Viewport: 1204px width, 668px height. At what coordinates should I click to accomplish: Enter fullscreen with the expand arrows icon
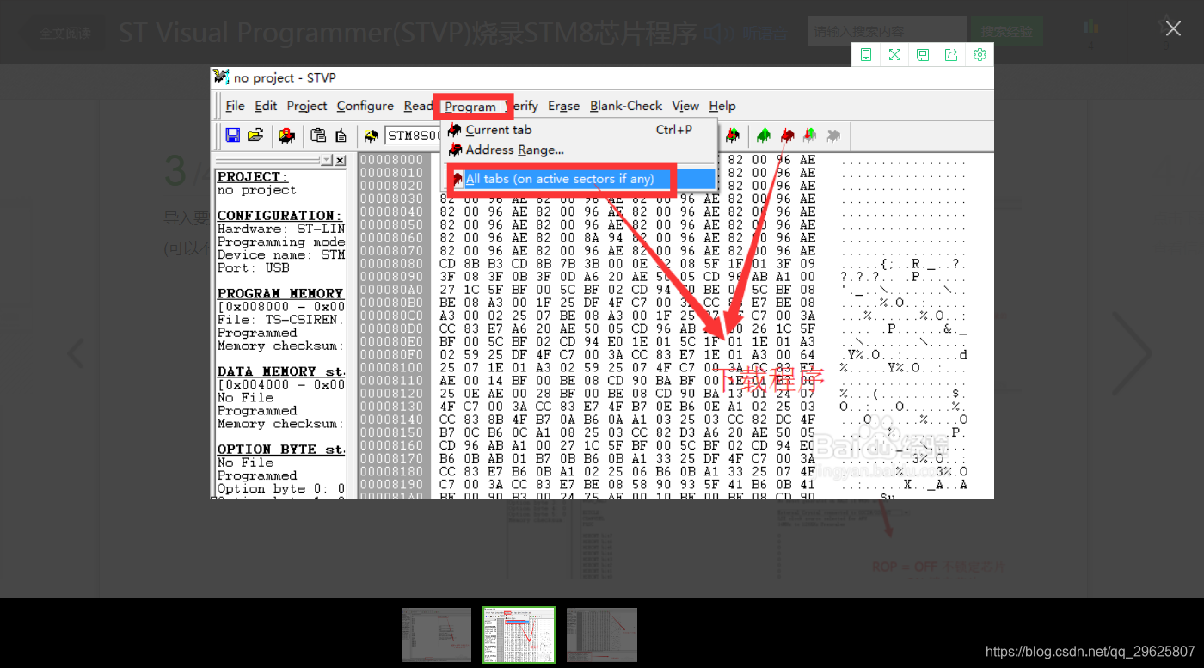tap(894, 54)
